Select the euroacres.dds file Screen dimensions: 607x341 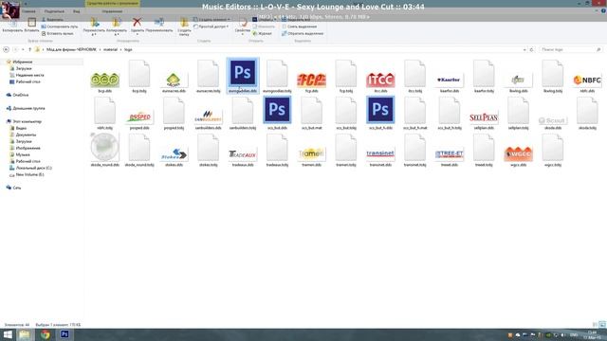(174, 81)
